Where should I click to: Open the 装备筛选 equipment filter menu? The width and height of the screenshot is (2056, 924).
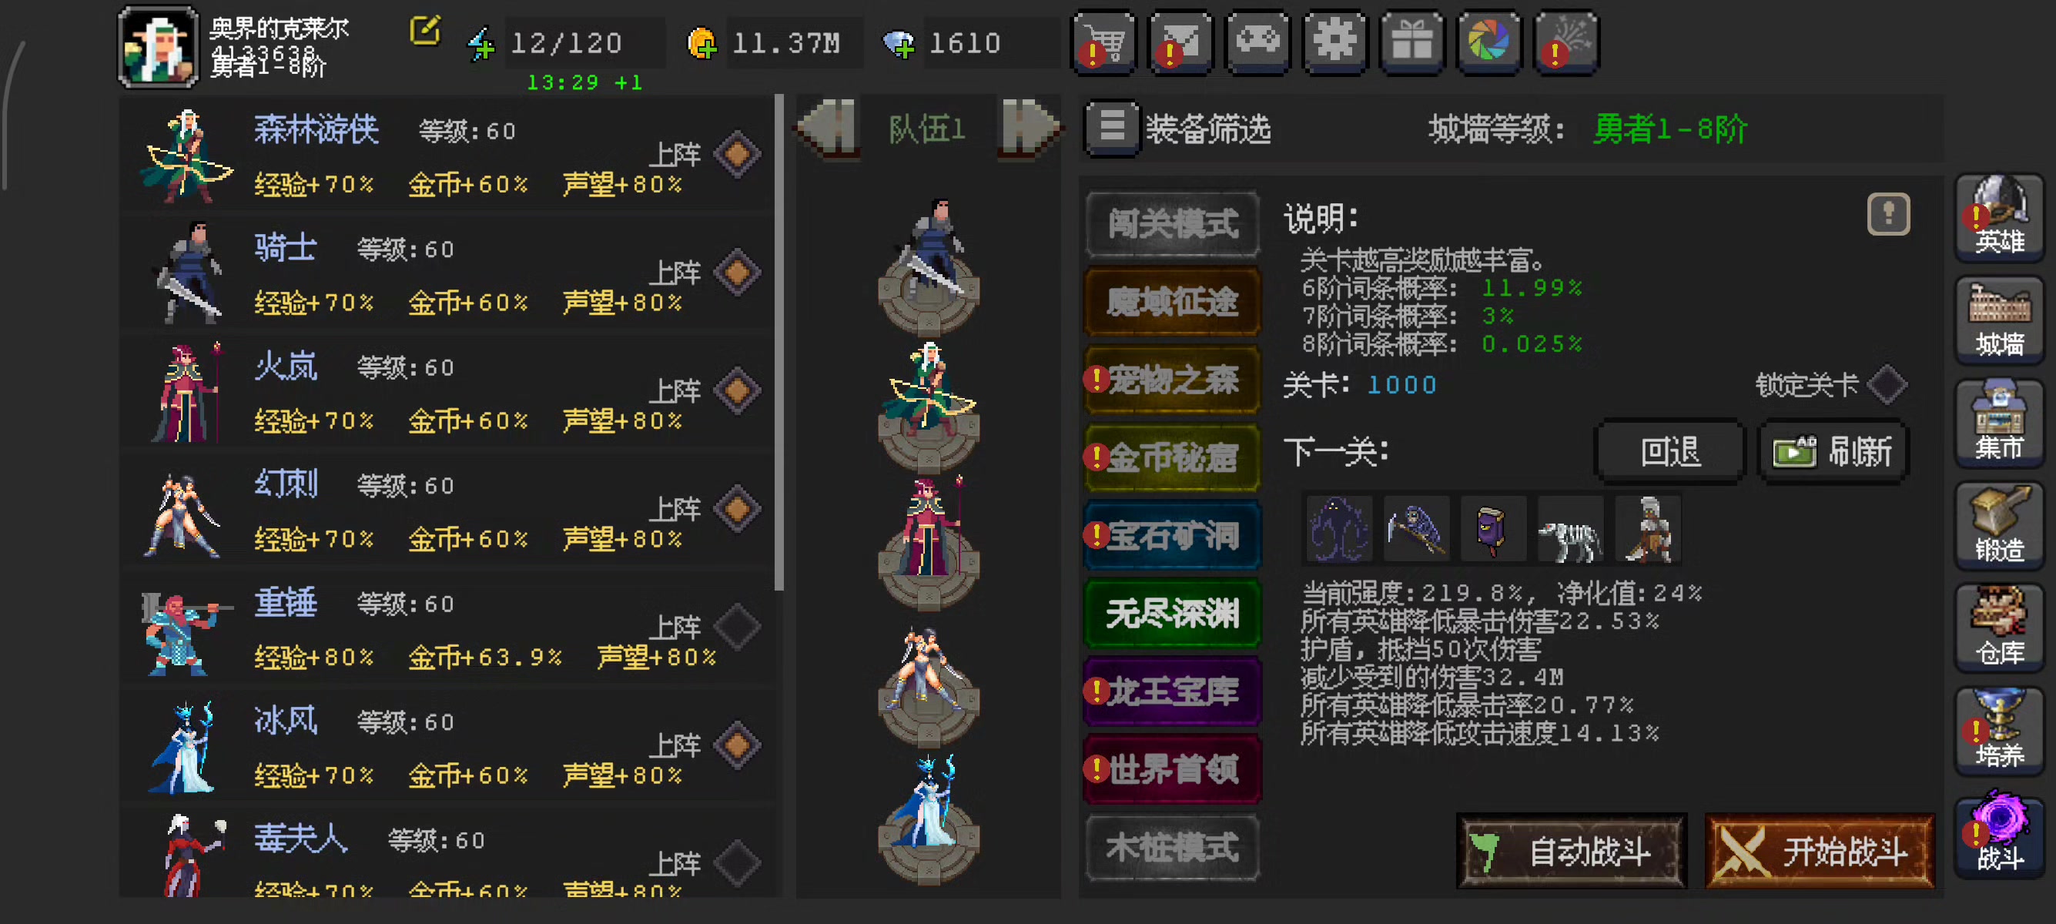click(x=1178, y=129)
